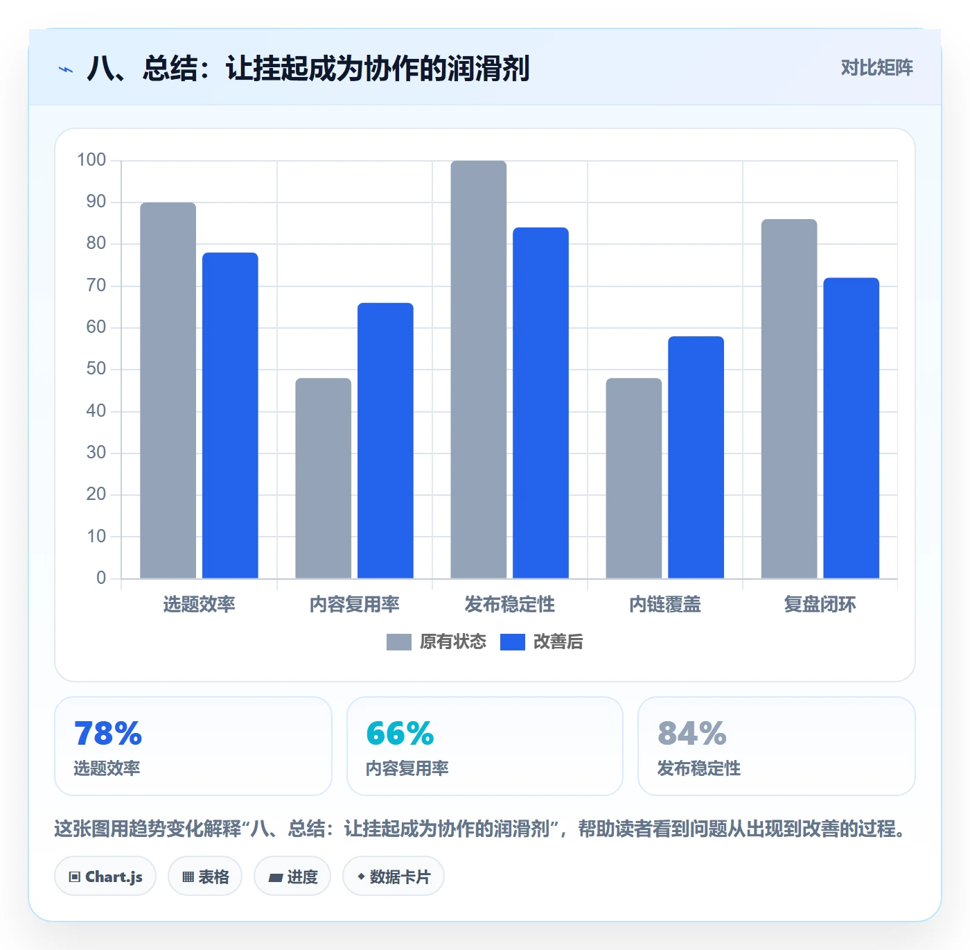Click the 原有状态 legend label
This screenshot has height=950, width=970.
(453, 642)
